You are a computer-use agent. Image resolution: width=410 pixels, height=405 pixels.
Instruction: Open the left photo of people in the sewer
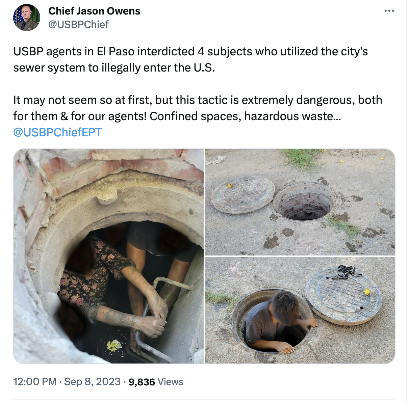(109, 256)
